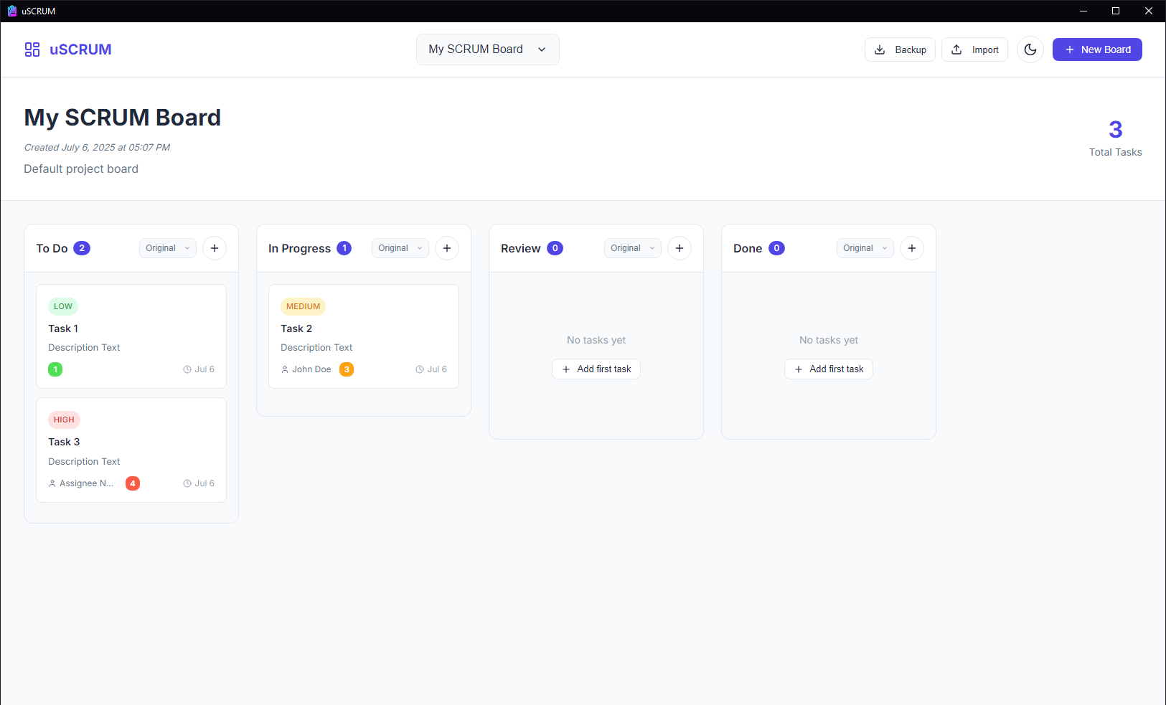The width and height of the screenshot is (1166, 705).
Task: Click the In Progress count badge
Action: [344, 248]
